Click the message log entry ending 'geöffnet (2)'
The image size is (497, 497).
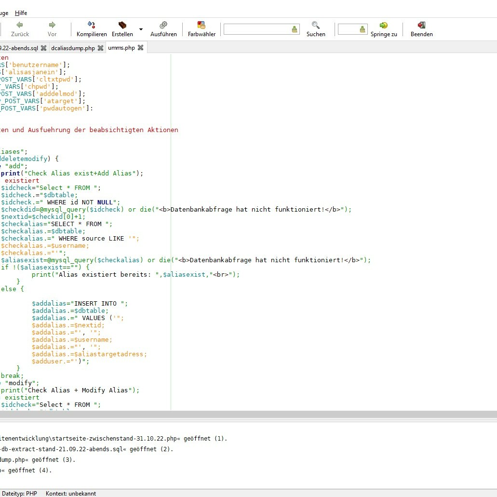pos(87,449)
